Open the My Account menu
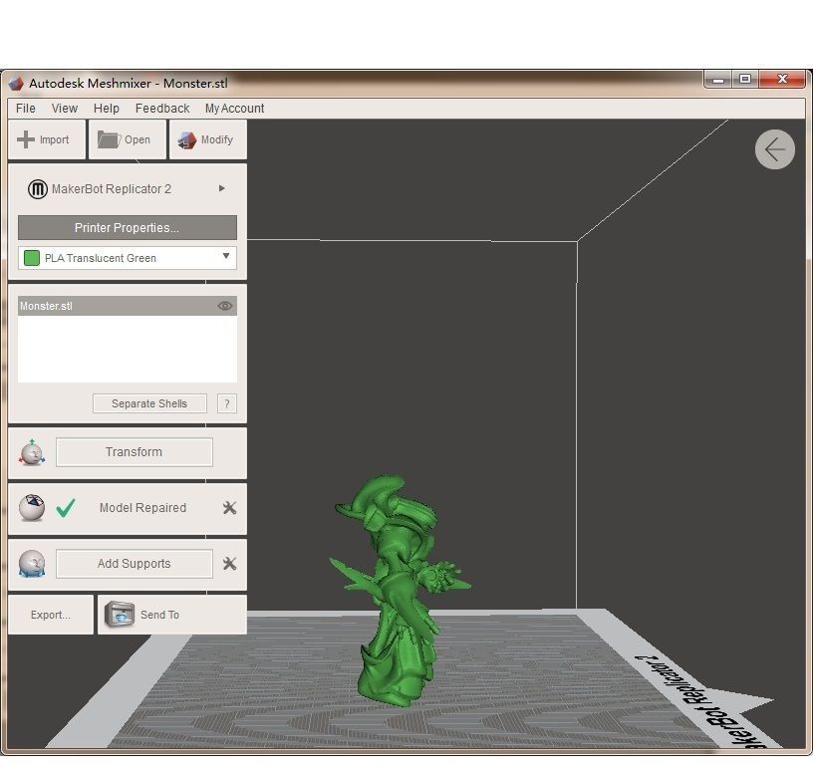The width and height of the screenshot is (813, 776). point(234,109)
